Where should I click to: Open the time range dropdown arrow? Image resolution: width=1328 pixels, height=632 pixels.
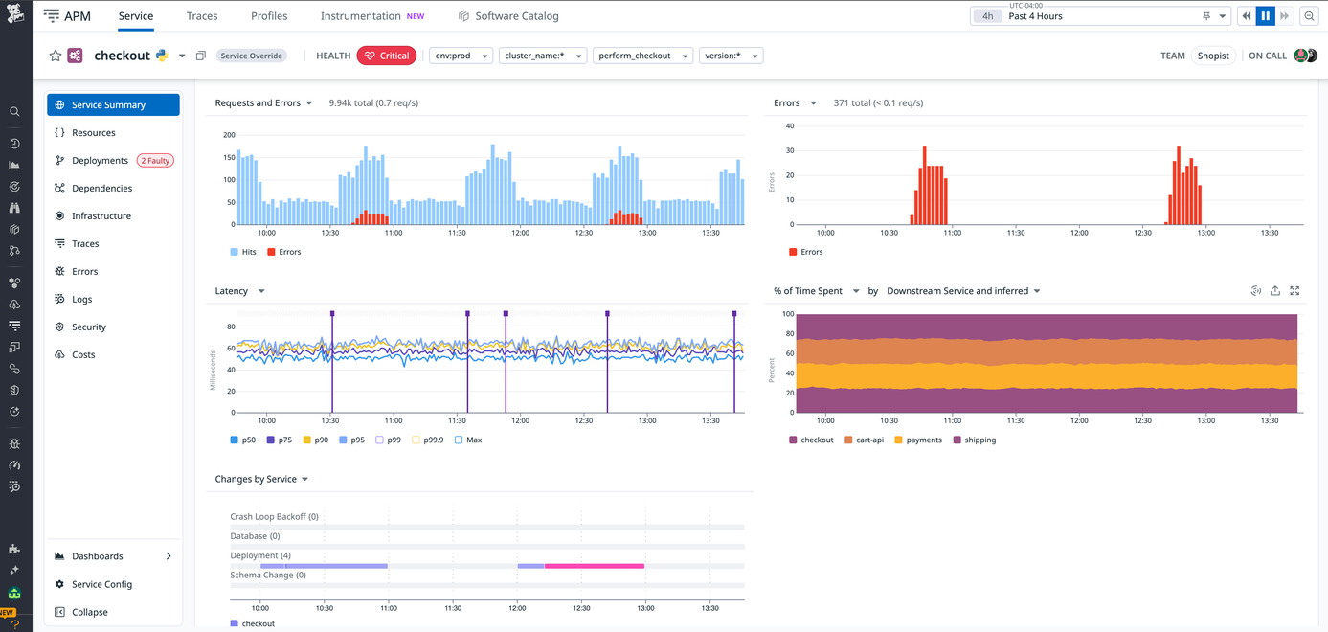1223,16
